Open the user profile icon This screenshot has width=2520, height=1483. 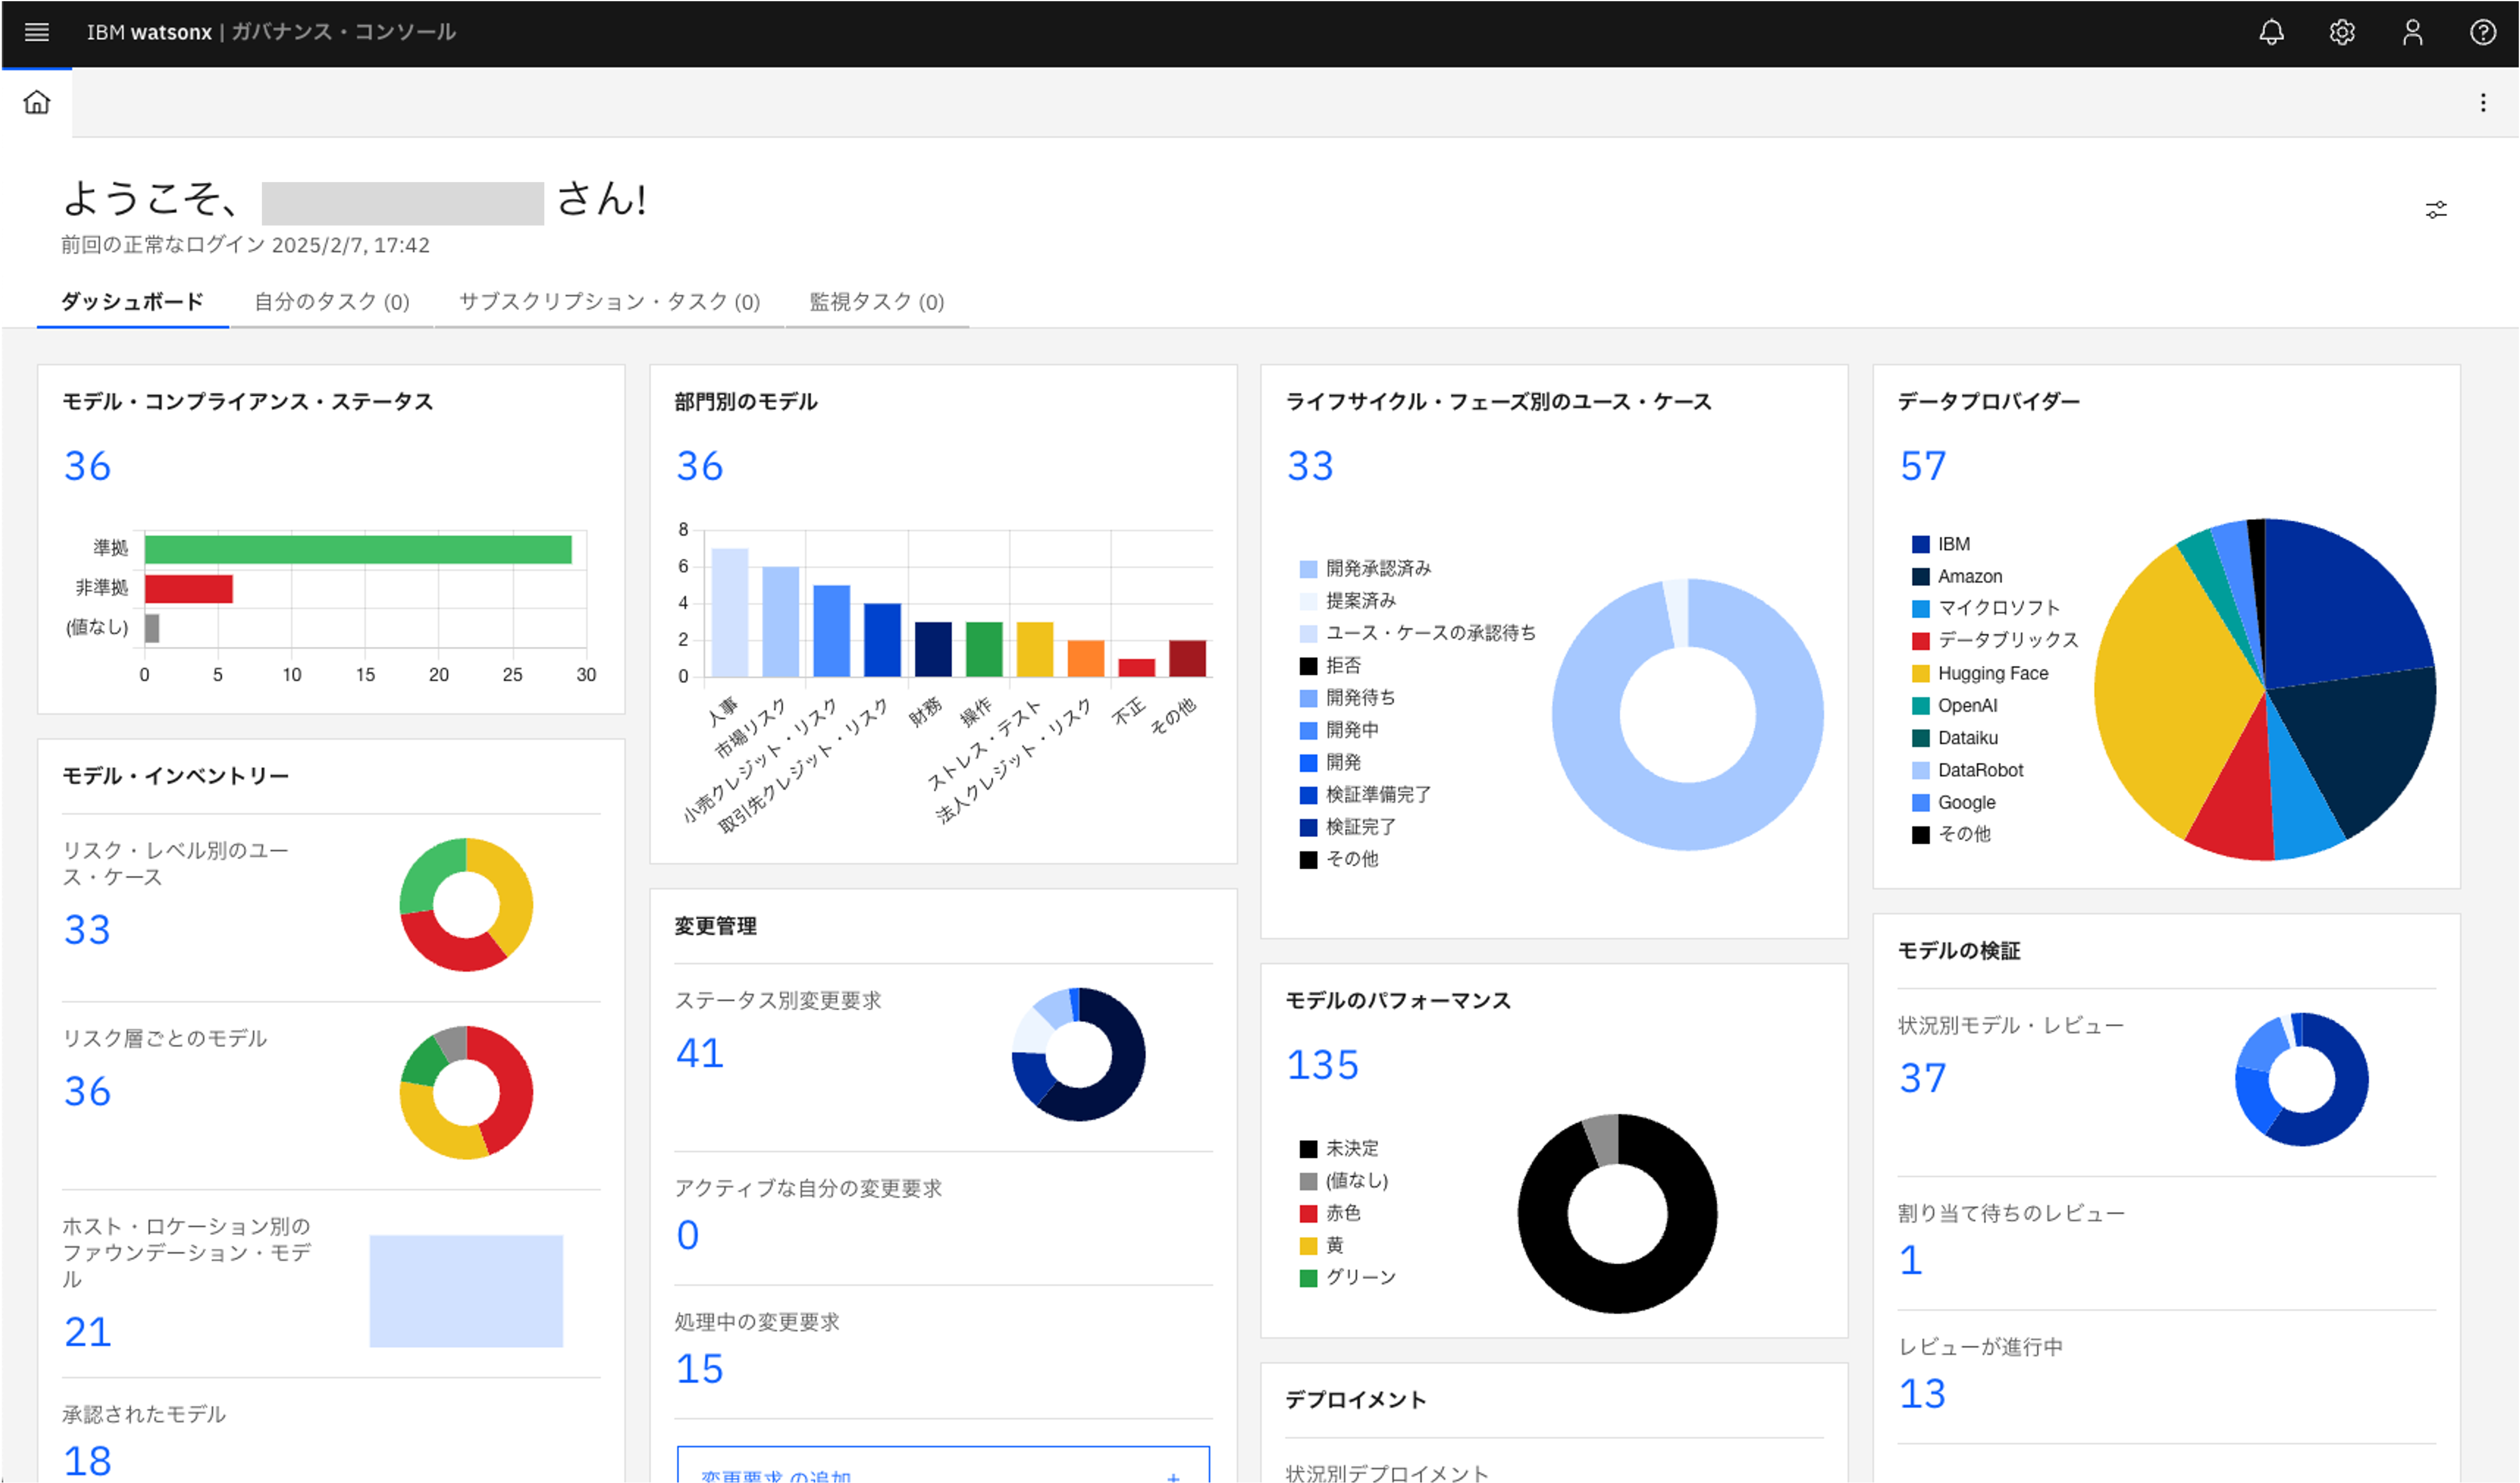pos(2412,32)
